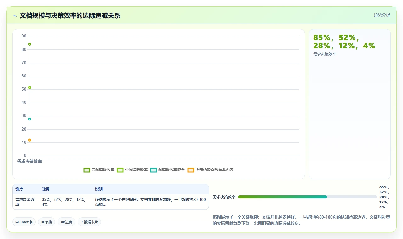
Task: Click the 进度 chip bar icon
Action: point(63,222)
